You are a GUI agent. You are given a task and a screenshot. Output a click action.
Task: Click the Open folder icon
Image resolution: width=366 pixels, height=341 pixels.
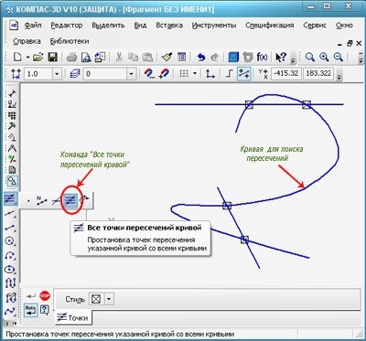pyautogui.click(x=38, y=57)
